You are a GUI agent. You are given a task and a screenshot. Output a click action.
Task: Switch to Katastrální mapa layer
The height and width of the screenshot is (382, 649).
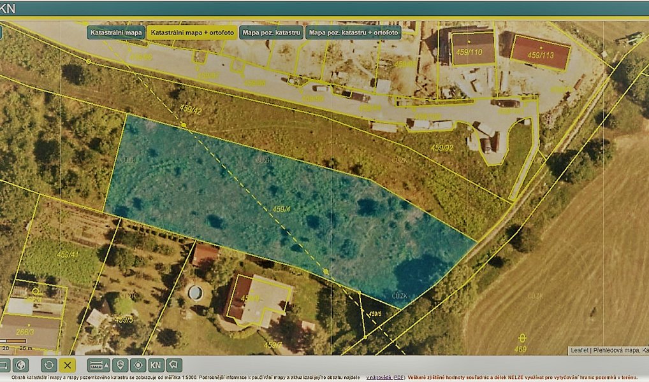pyautogui.click(x=116, y=32)
